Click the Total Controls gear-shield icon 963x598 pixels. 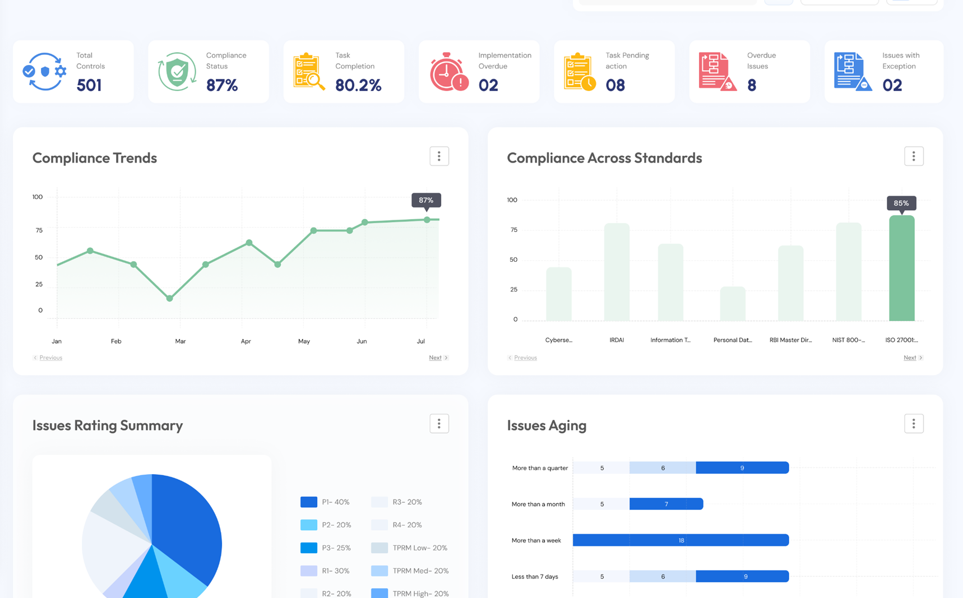pyautogui.click(x=45, y=72)
